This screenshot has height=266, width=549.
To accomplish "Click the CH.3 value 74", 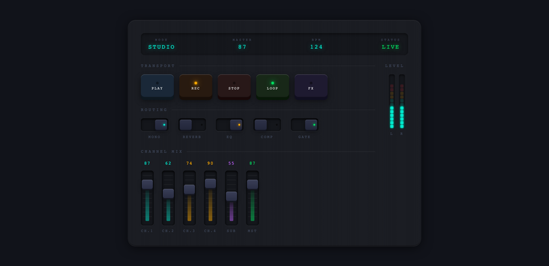I will point(189,164).
